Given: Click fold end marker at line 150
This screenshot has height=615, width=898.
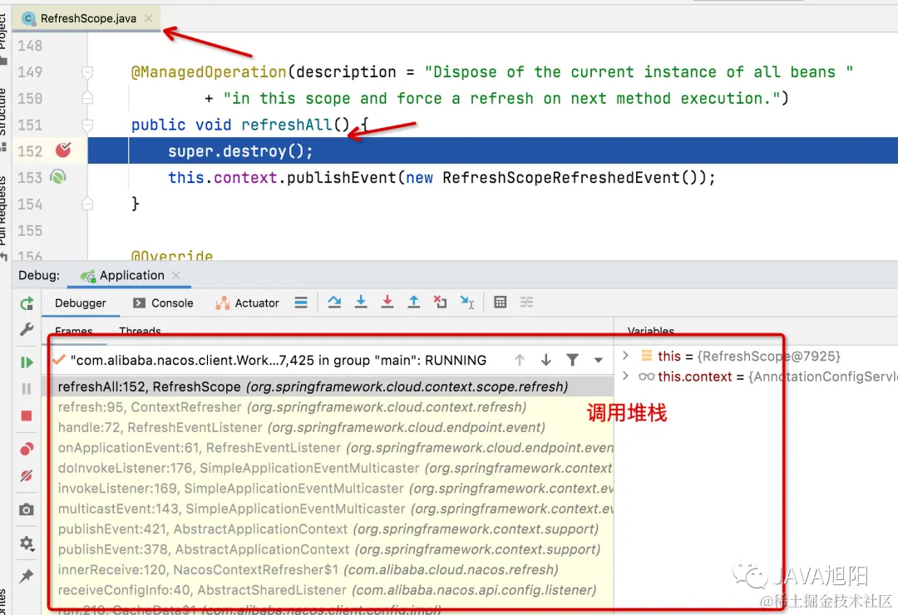Looking at the screenshot, I should click(87, 98).
